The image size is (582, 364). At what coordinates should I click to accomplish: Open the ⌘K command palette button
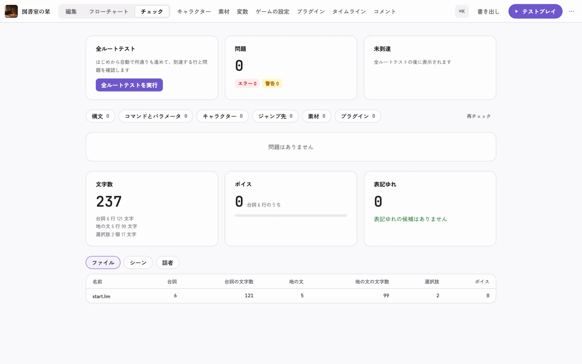click(x=462, y=11)
